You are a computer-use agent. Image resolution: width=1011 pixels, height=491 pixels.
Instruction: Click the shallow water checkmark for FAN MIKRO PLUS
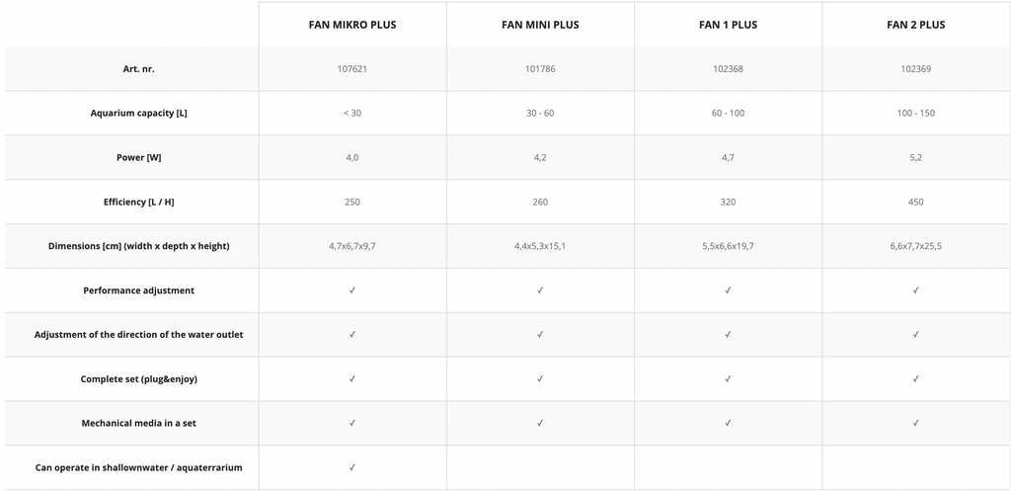pos(352,467)
